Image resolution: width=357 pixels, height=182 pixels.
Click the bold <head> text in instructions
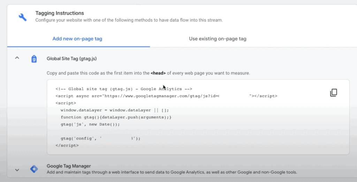coord(158,73)
